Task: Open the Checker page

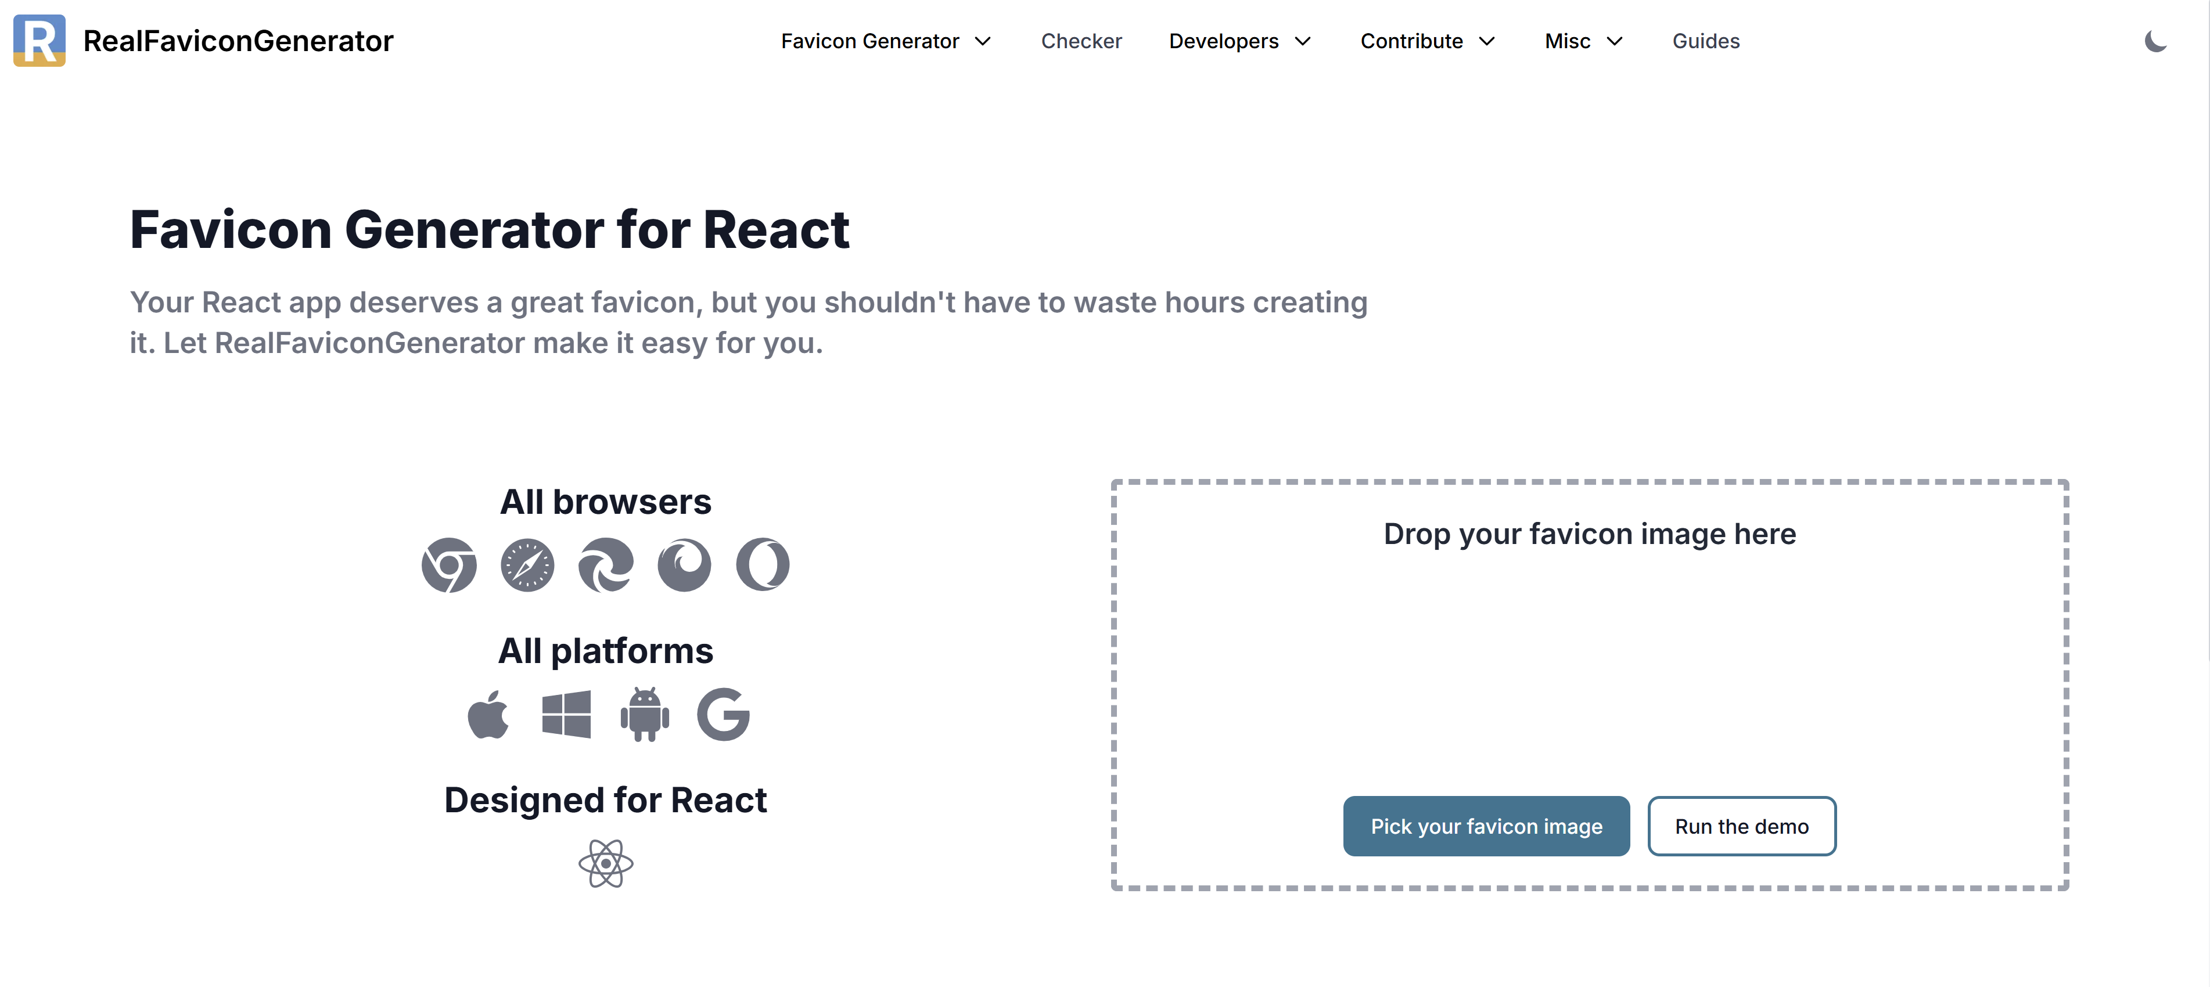Action: click(1081, 41)
